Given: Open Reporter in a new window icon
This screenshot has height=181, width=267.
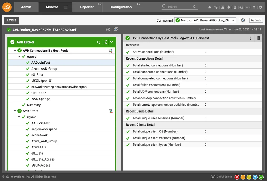Looking at the screenshot, I should [x=100, y=4].
